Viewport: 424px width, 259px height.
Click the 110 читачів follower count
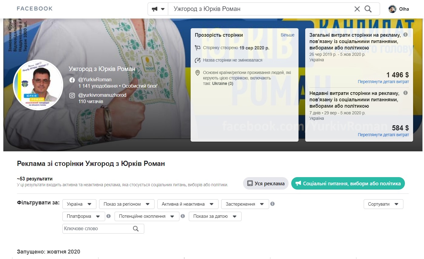[x=91, y=101]
